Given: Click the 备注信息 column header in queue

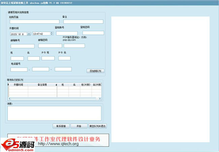Looking at the screenshot, I should tap(42, 85).
